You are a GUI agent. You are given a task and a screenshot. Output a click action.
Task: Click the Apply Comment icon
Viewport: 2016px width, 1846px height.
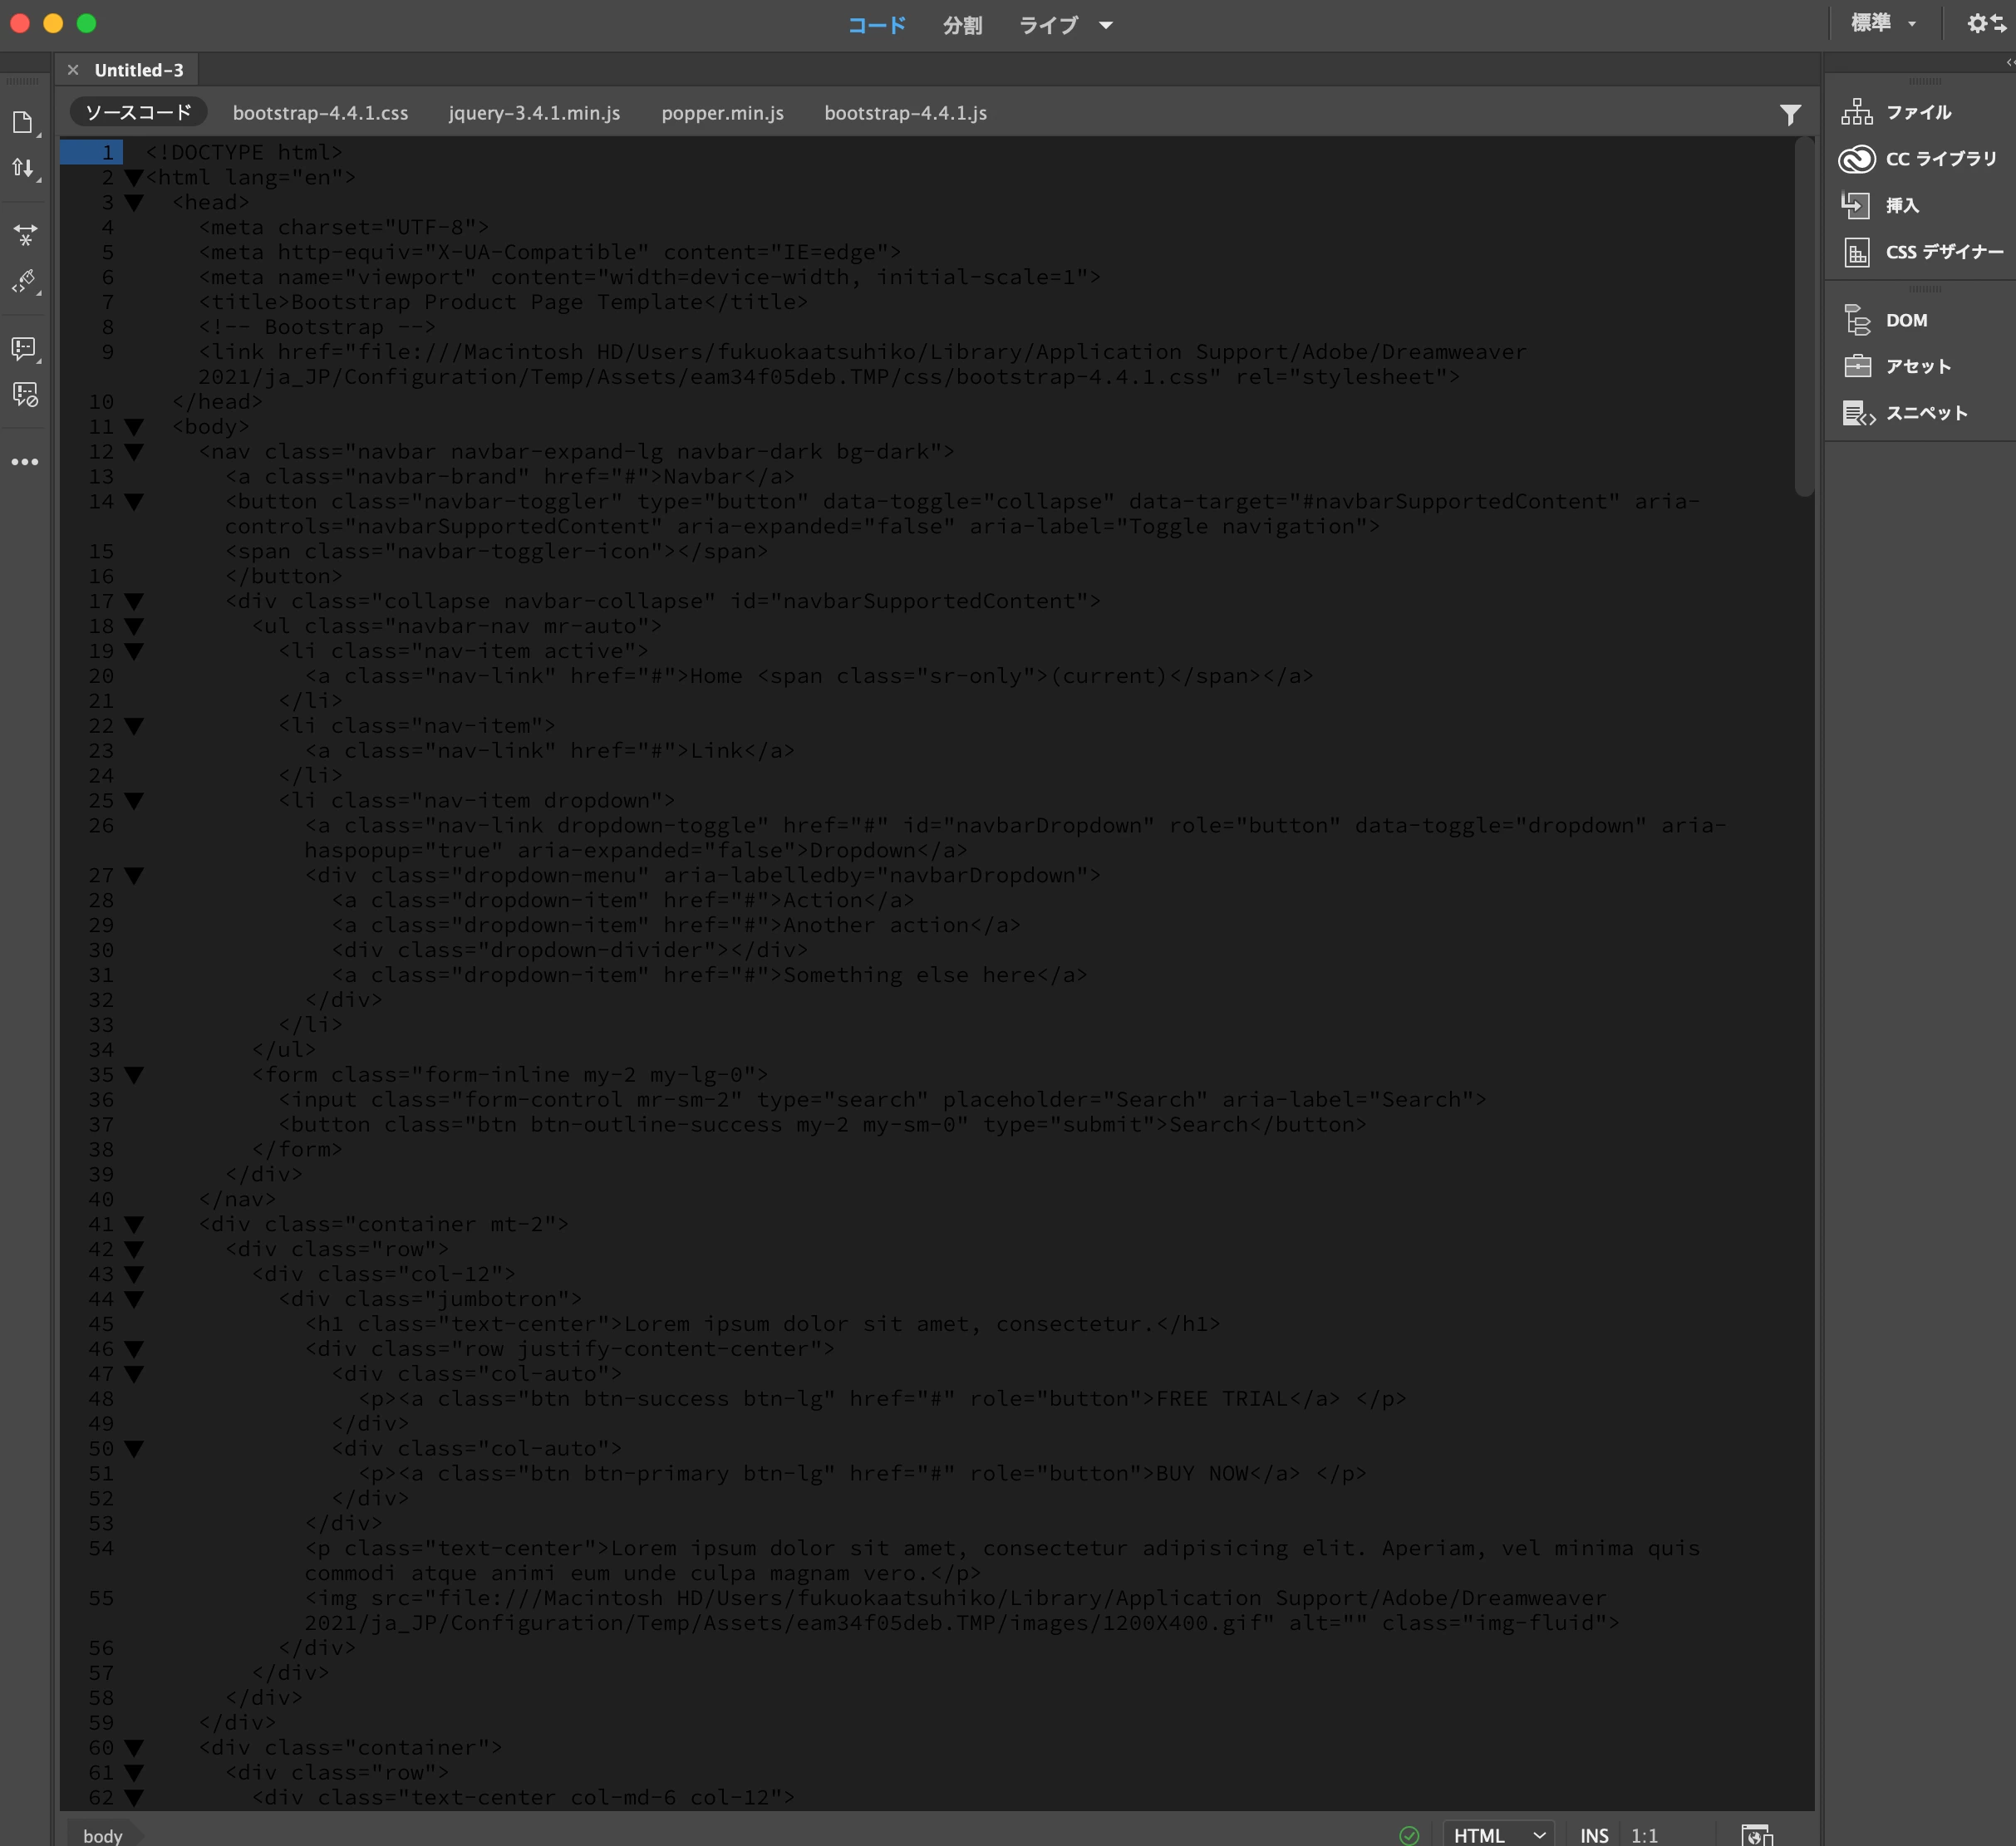24,348
